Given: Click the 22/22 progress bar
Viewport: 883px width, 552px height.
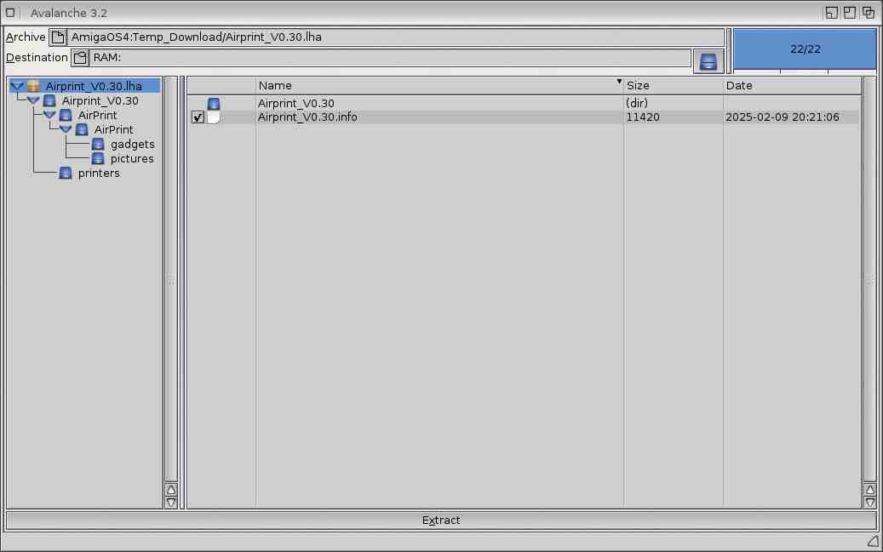Looking at the screenshot, I should coord(805,49).
